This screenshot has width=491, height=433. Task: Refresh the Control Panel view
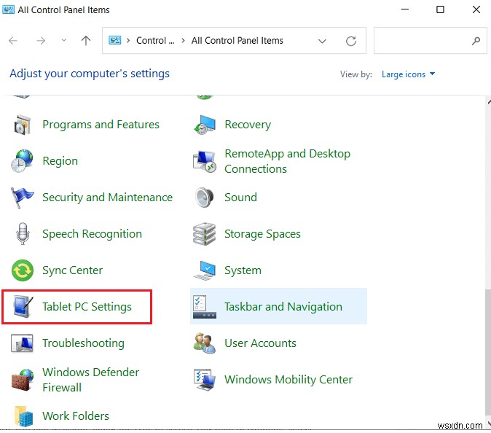click(352, 41)
